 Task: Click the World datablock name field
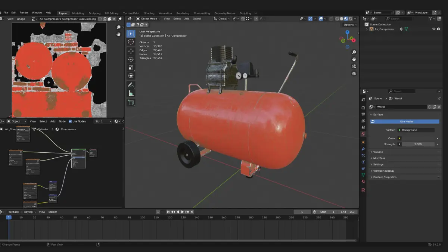(x=401, y=107)
